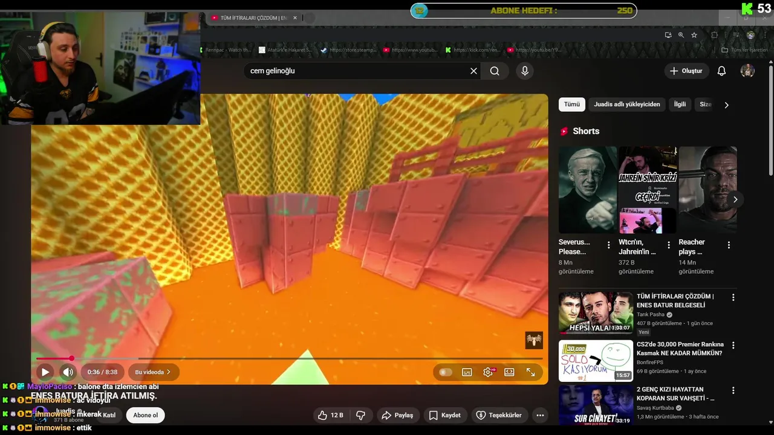Like the video showing 12 B
774x435 pixels.
pyautogui.click(x=331, y=415)
